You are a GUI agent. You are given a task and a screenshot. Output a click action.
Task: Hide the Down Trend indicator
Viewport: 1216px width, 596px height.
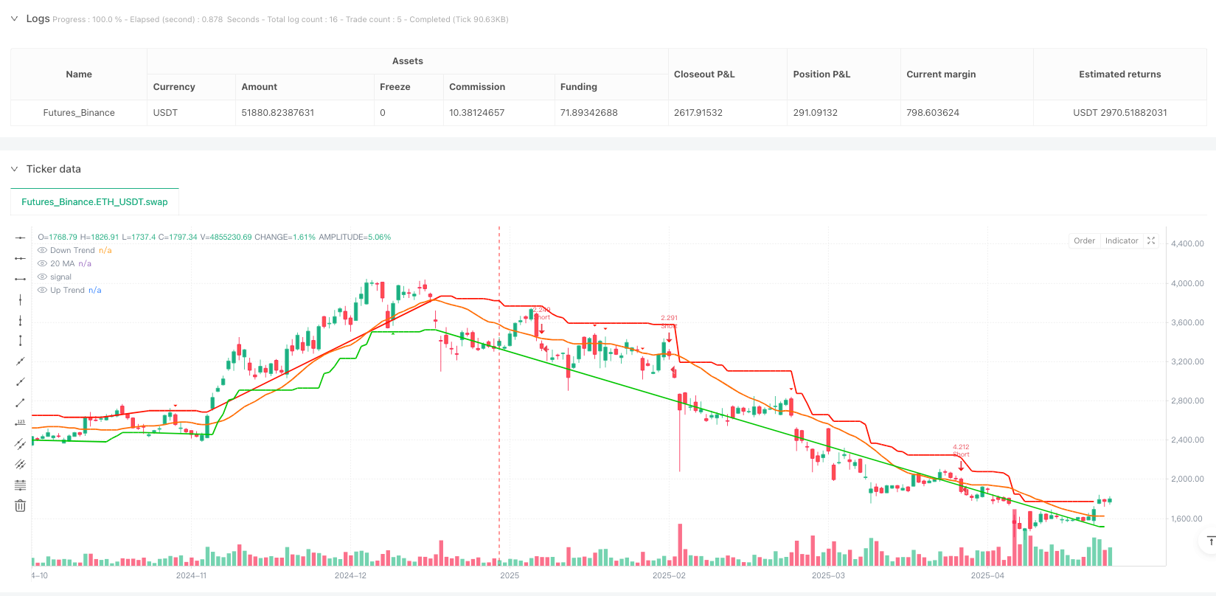(x=42, y=251)
